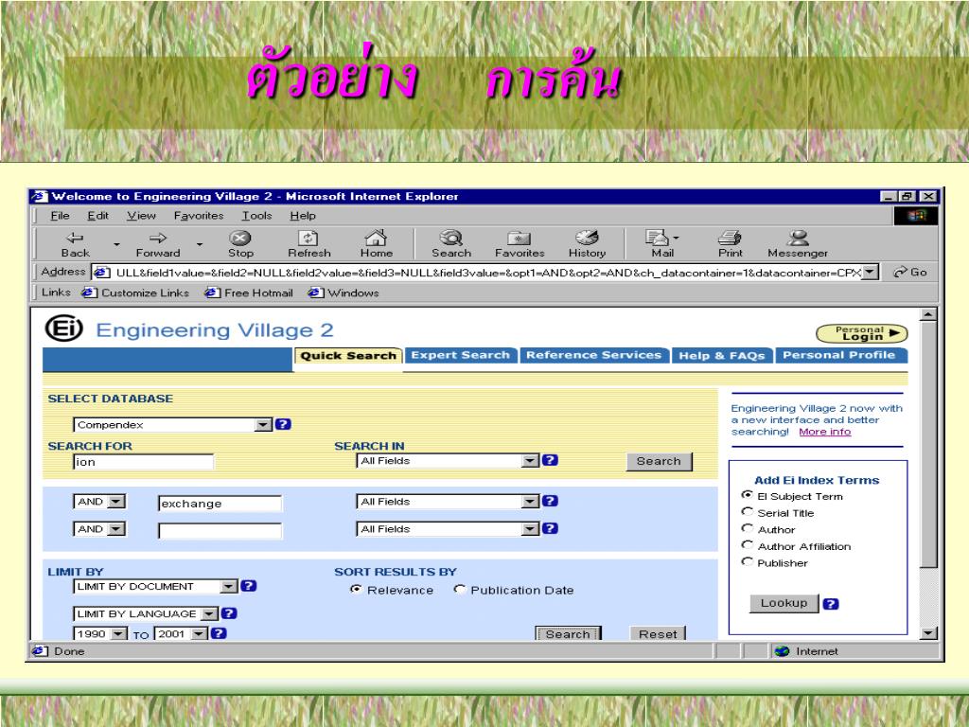Click the search field containing ion
Image resolution: width=969 pixels, height=727 pixels.
144,462
